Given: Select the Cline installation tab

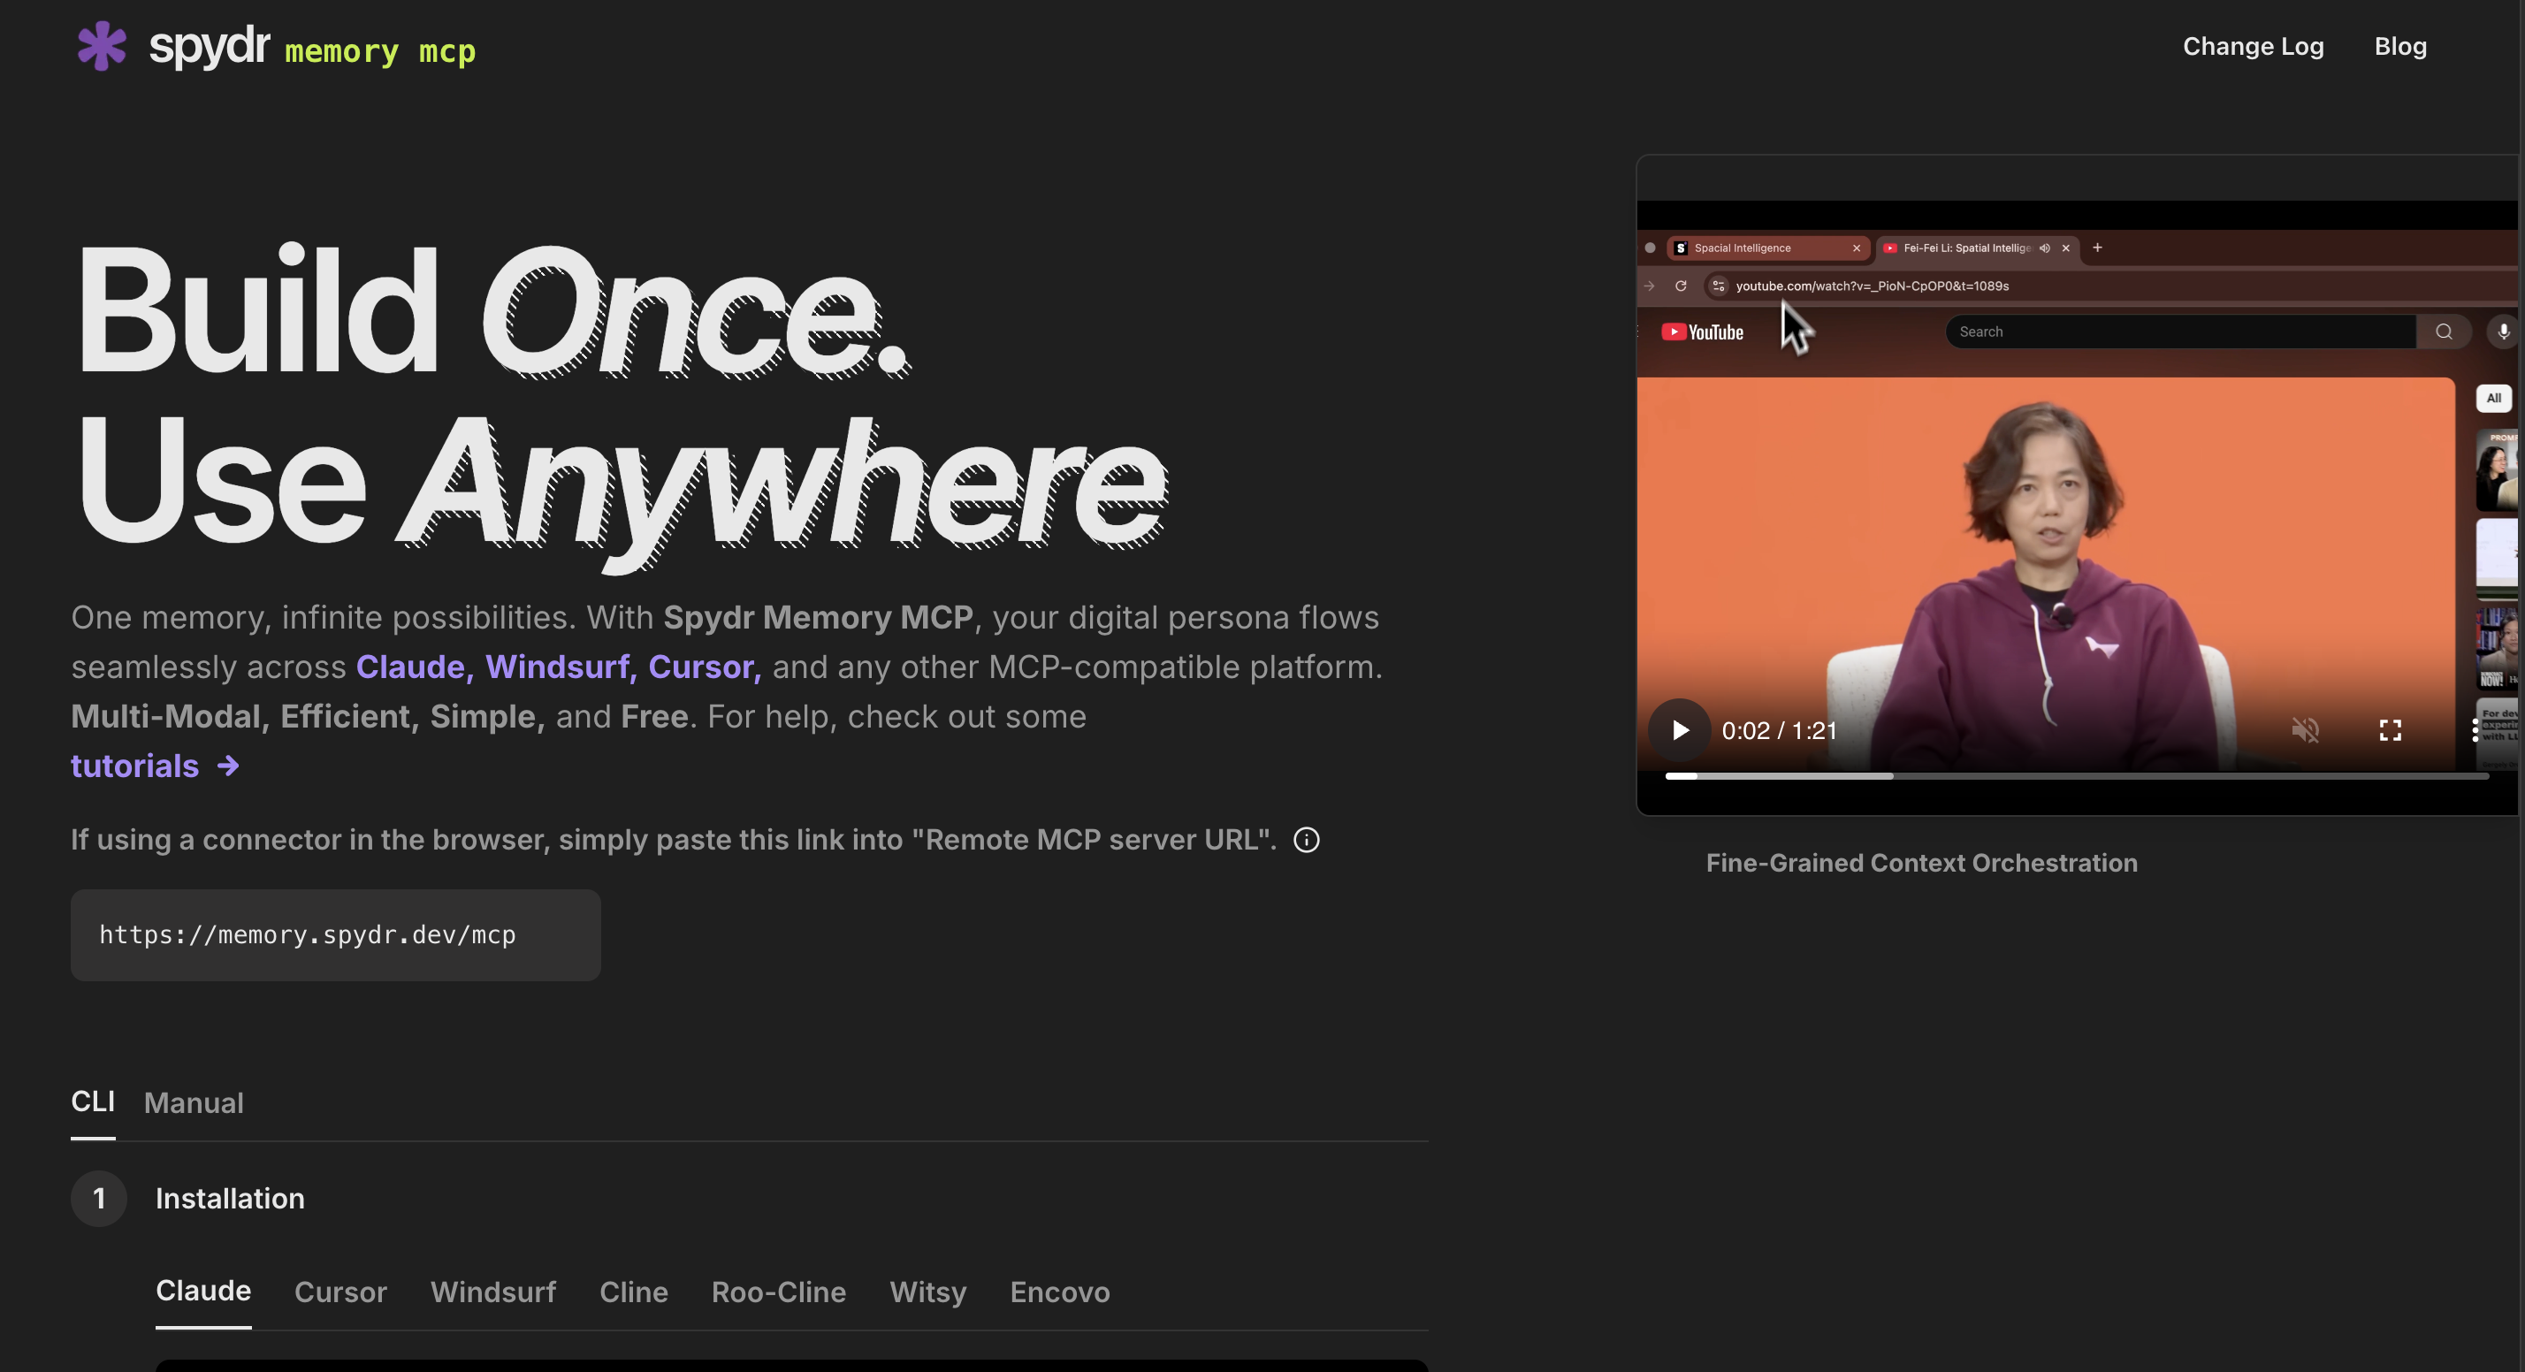Looking at the screenshot, I should (x=633, y=1292).
